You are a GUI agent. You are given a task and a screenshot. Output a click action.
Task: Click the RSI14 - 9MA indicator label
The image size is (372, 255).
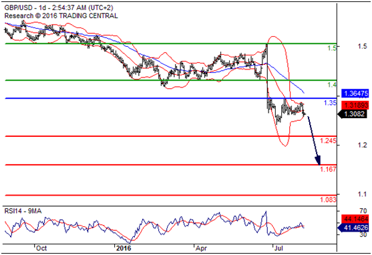click(23, 211)
